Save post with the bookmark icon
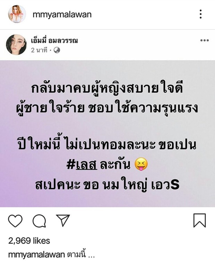The width and height of the screenshot is (215, 264). (x=199, y=220)
